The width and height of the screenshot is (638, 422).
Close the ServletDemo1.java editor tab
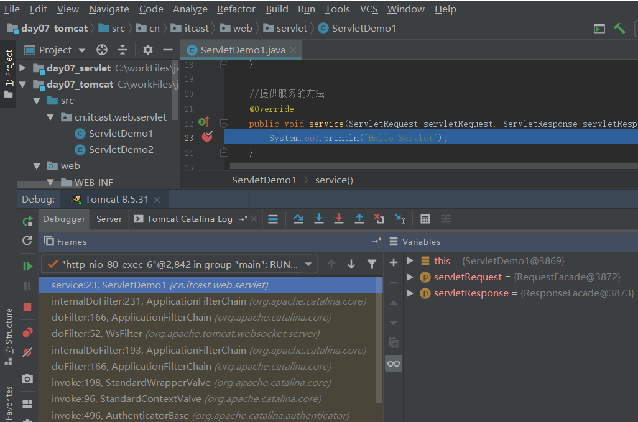click(293, 50)
